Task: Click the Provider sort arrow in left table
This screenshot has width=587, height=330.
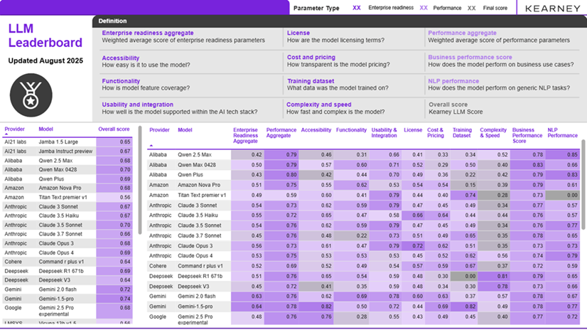Action: pyautogui.click(x=8, y=135)
